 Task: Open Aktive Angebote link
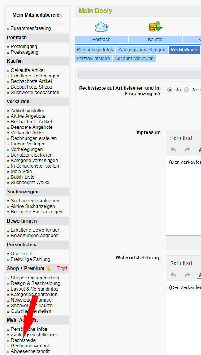[x=28, y=116]
